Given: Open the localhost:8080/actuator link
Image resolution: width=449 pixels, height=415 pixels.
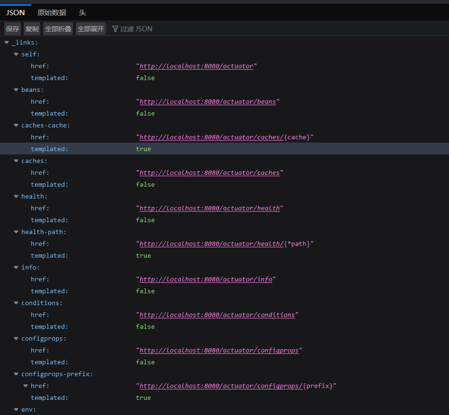Looking at the screenshot, I should 197,66.
